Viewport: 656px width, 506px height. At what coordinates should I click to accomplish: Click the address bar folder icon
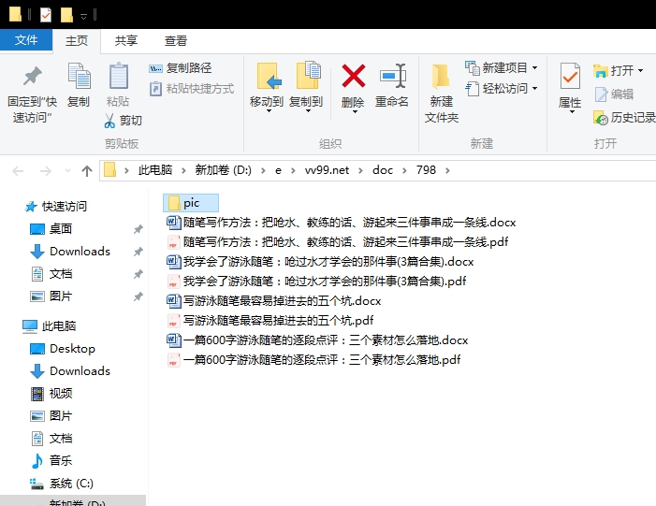109,170
